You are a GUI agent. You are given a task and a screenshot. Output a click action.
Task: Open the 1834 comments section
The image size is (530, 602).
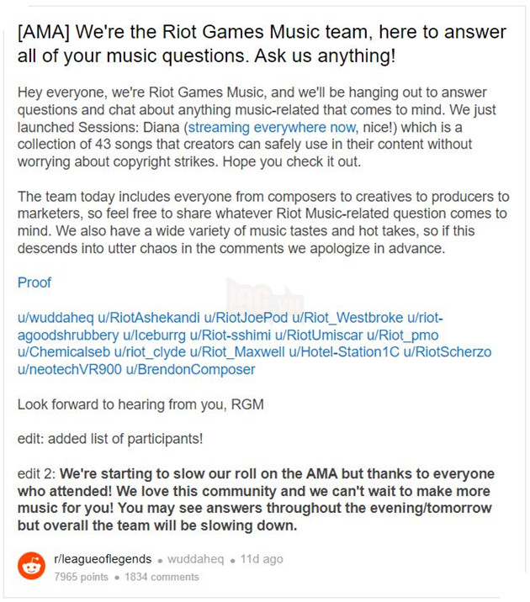click(x=162, y=577)
